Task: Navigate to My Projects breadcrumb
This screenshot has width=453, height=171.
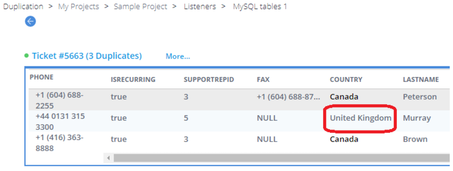Action: pos(79,7)
